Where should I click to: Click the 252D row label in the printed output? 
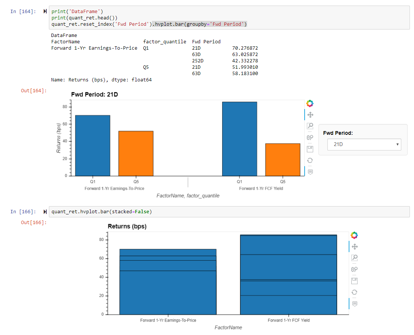(198, 61)
